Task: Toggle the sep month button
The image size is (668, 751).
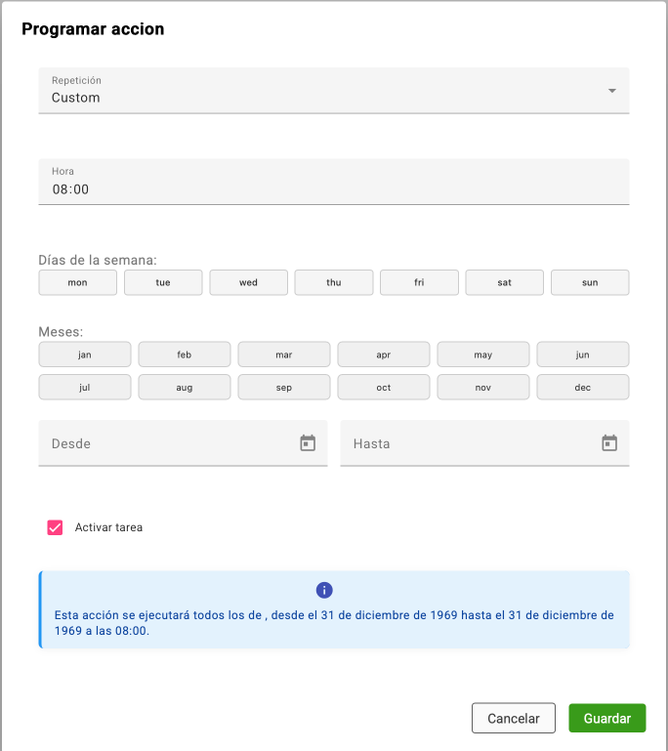Action: 284,388
